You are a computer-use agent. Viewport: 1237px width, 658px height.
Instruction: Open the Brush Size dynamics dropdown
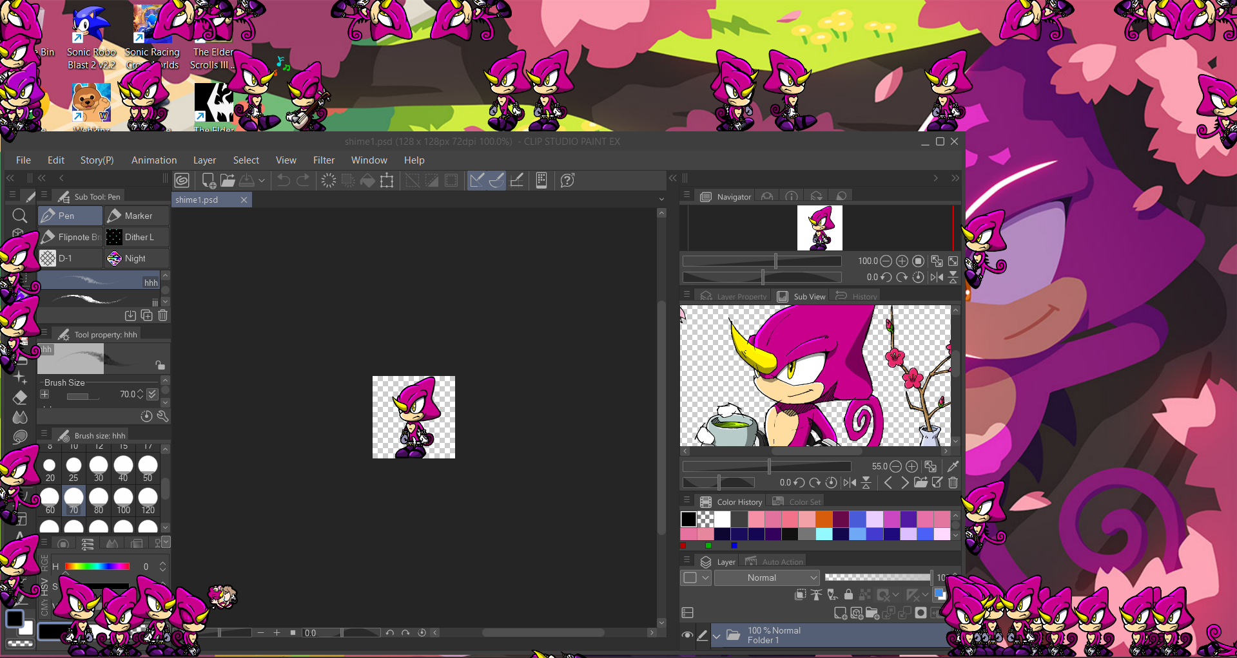pyautogui.click(x=152, y=394)
